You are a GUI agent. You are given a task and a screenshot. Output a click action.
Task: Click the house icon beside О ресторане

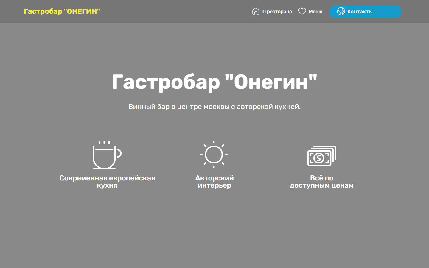coord(256,11)
